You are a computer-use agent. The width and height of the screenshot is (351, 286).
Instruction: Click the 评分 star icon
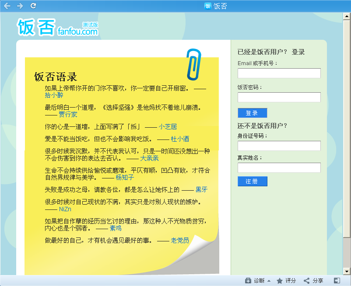point(280,281)
